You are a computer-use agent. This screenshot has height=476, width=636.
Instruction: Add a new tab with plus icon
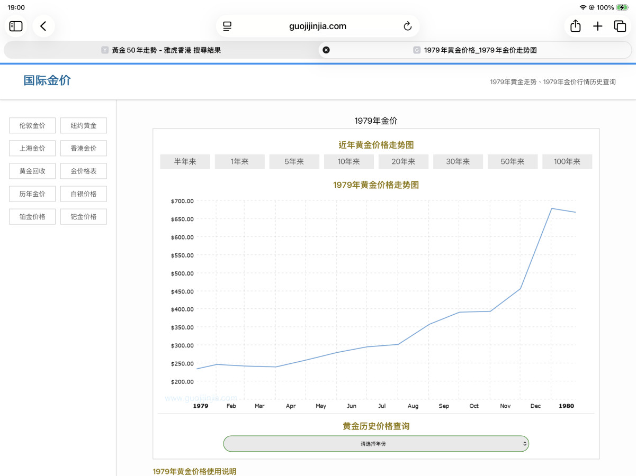click(x=598, y=26)
